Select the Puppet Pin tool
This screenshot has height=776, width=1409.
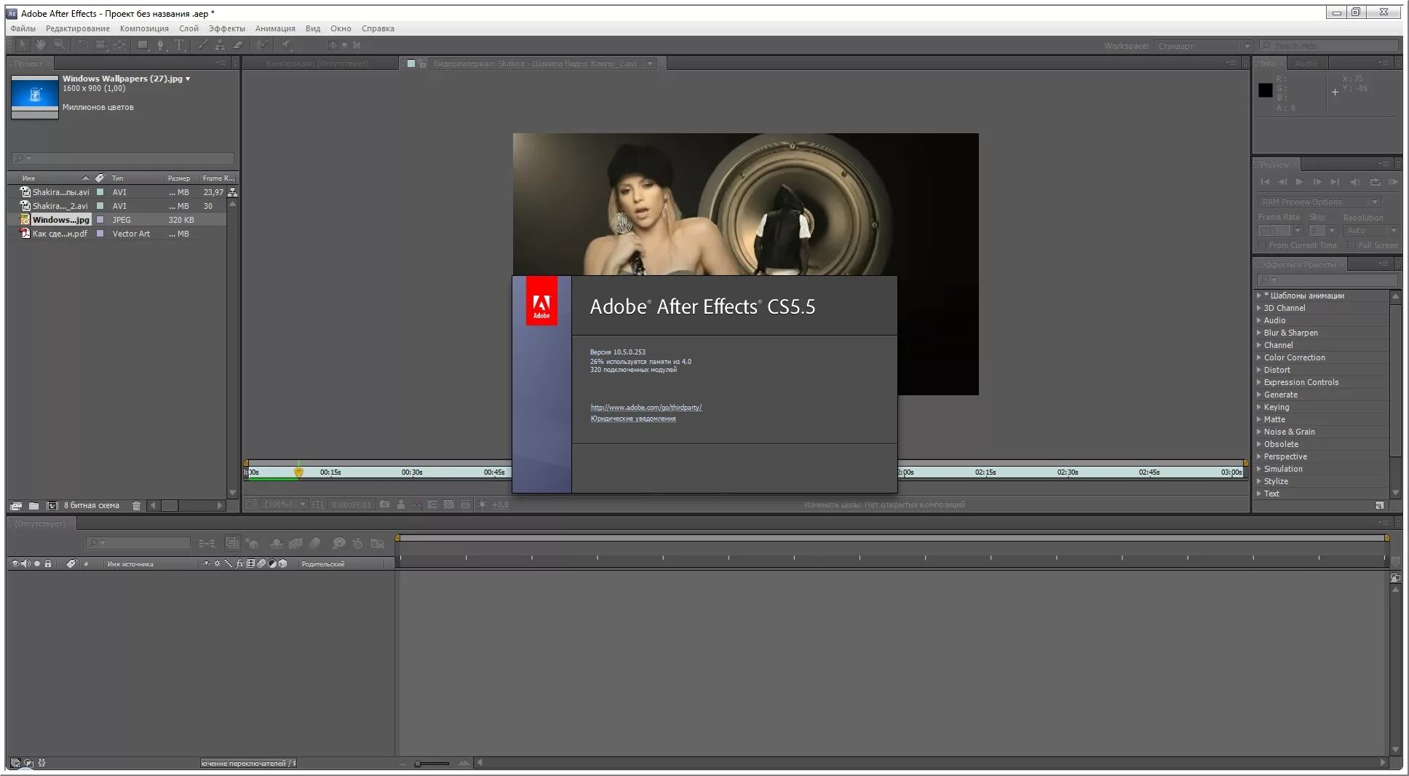(x=285, y=45)
